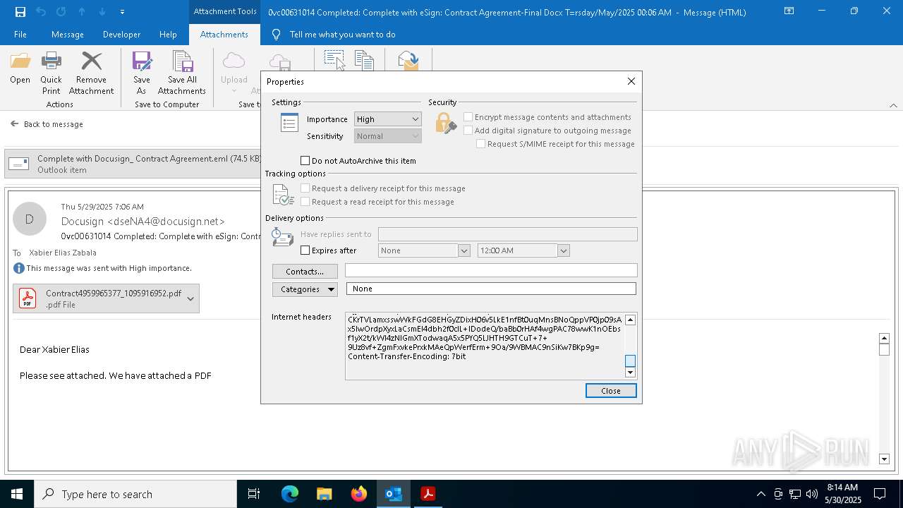Viewport: 903px width, 508px height.
Task: Switch to the Message tab
Action: click(68, 35)
